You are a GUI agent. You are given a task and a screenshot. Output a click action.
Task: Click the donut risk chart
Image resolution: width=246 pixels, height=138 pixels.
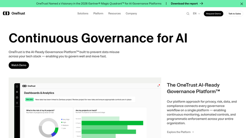49,128
